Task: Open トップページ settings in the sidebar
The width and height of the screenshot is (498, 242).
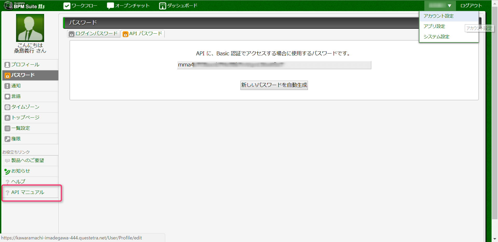Action: (30, 118)
